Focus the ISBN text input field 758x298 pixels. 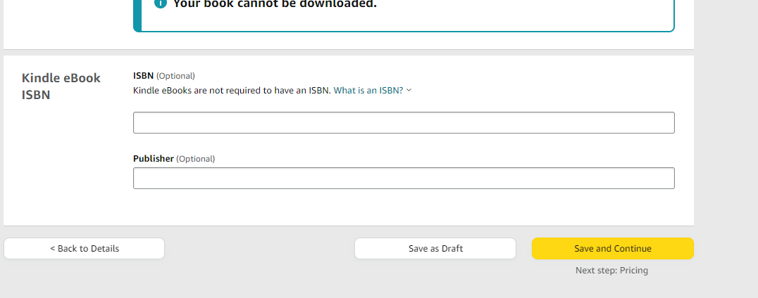404,122
